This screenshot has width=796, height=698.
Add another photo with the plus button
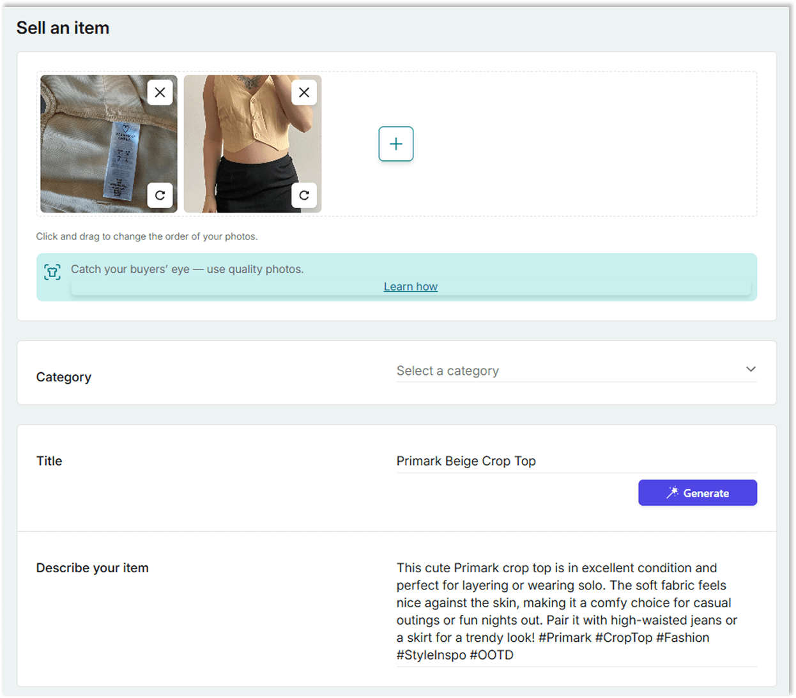pyautogui.click(x=396, y=144)
